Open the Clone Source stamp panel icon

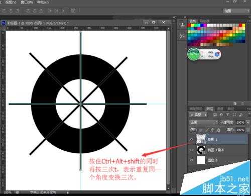click(182, 25)
